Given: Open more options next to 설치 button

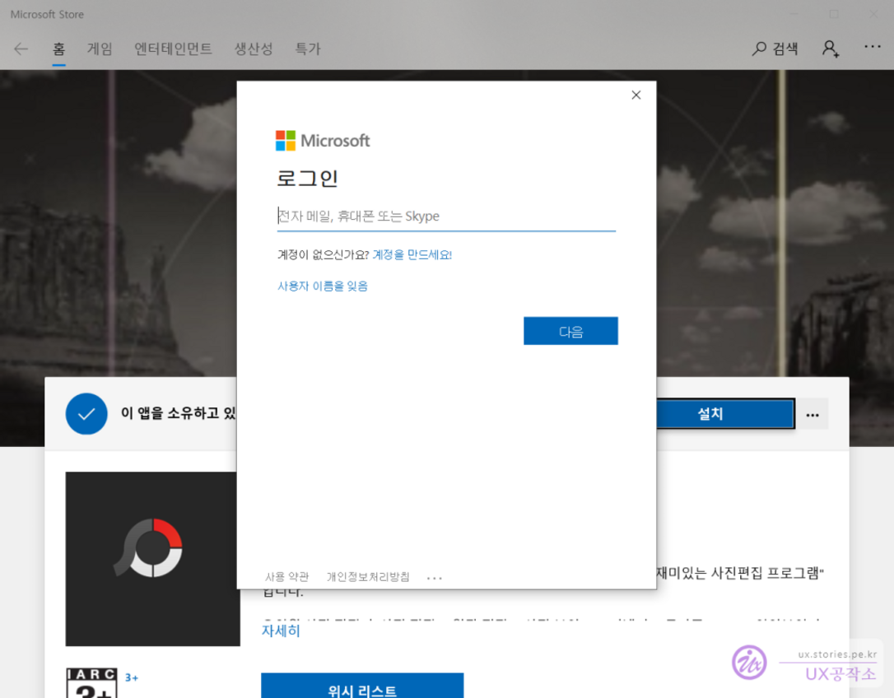Looking at the screenshot, I should tap(813, 415).
